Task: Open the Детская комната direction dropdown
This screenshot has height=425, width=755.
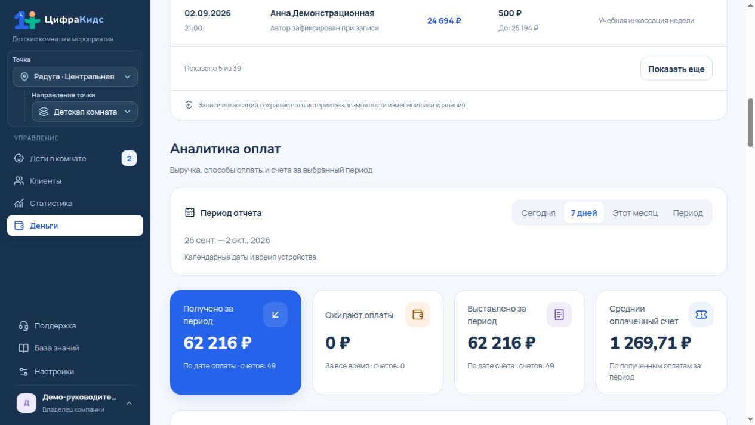Action: click(85, 112)
